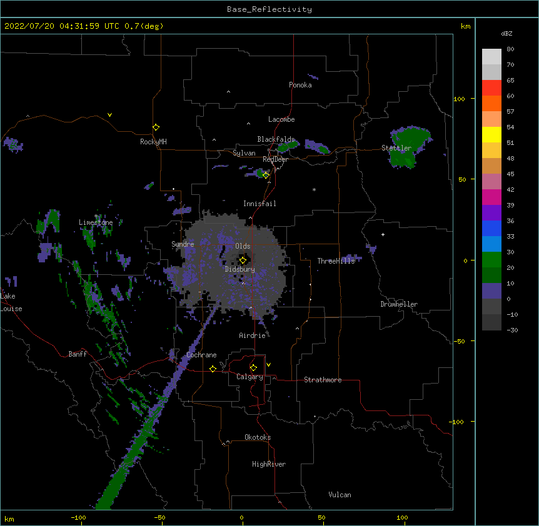
Task: Click the yellow diamond marker near RedDeer
Action: [266, 175]
